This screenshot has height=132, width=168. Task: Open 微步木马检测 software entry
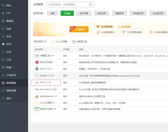pos(46,62)
